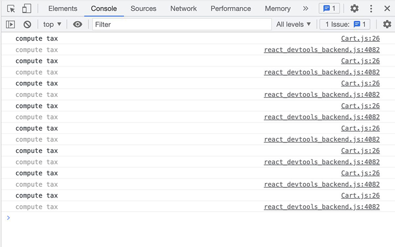Switch to the Elements tab
The image size is (395, 247).
(63, 8)
